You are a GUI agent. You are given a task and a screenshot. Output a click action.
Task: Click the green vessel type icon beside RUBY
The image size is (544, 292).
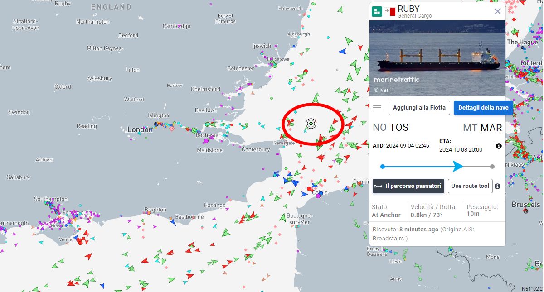coord(377,11)
